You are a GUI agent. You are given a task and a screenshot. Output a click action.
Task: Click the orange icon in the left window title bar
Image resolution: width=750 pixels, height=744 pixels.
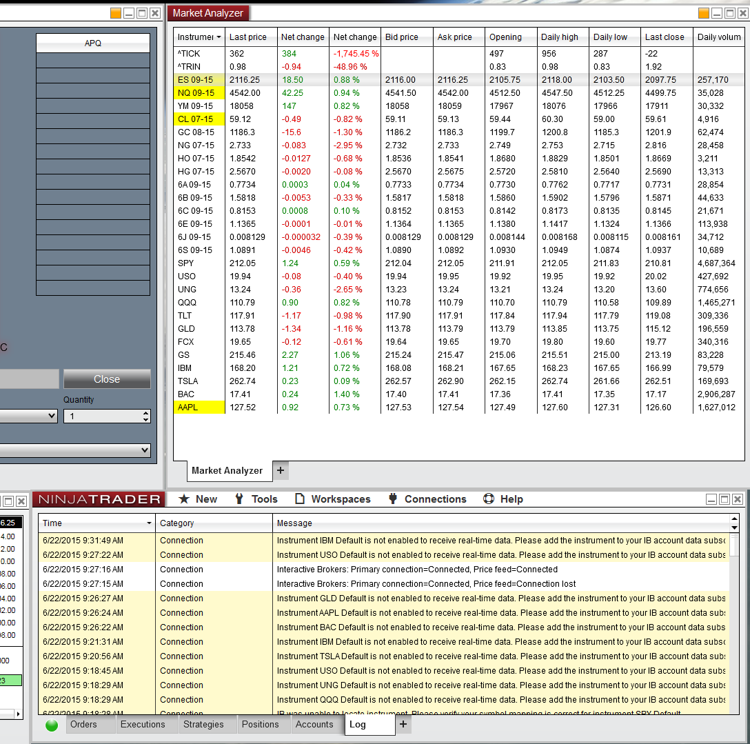[x=115, y=13]
